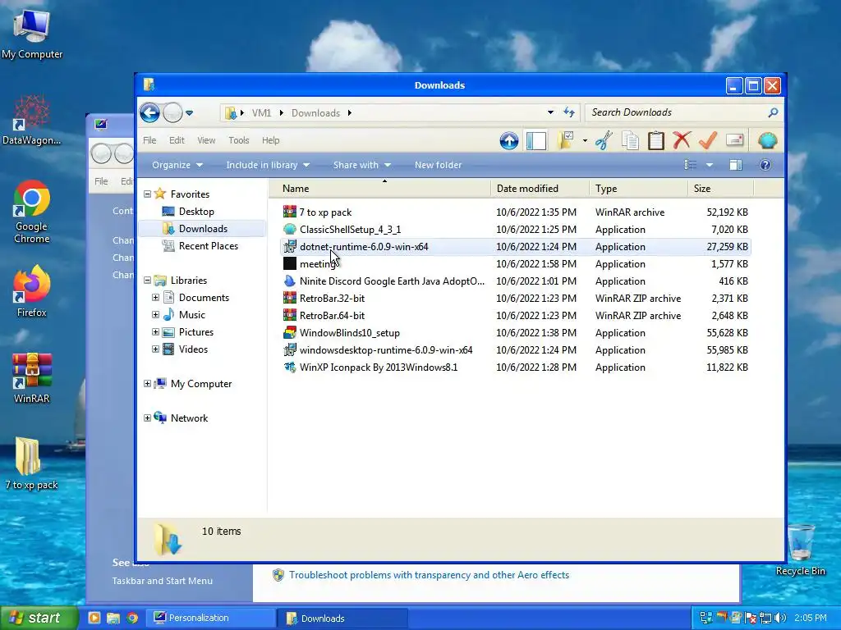
Task: Open the Share with dropdown
Action: (362, 165)
